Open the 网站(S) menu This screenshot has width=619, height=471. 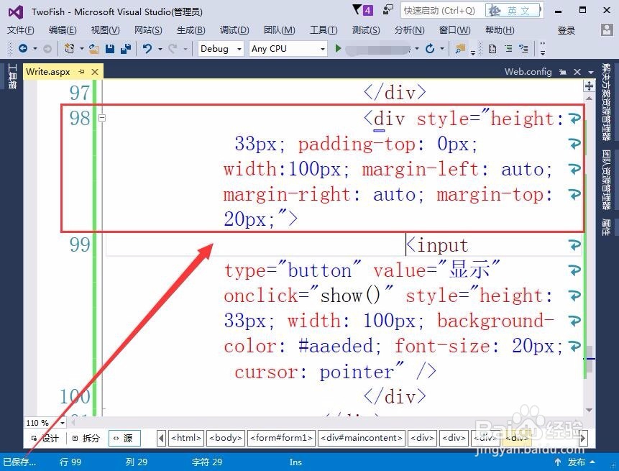coord(148,30)
